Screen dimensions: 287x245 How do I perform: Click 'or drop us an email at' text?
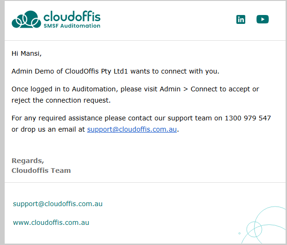tap(49, 129)
